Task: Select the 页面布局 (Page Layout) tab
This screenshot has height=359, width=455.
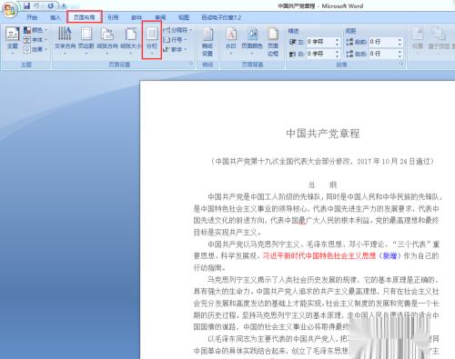Action: (x=85, y=17)
